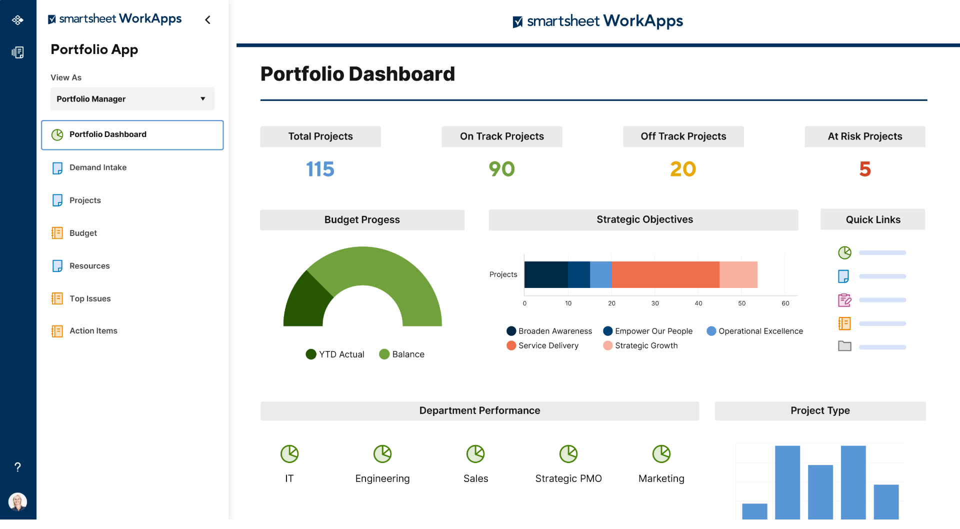The image size is (960, 529).
Task: Open the View As Portfolio Manager dropdown
Action: click(x=132, y=98)
